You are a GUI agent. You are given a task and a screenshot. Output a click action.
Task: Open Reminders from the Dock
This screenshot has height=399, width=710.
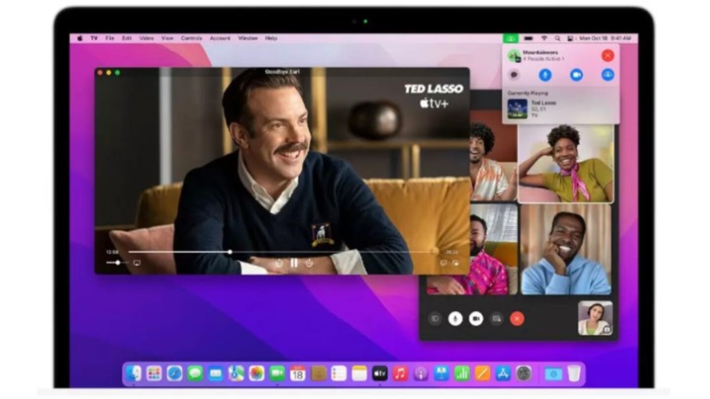(339, 373)
